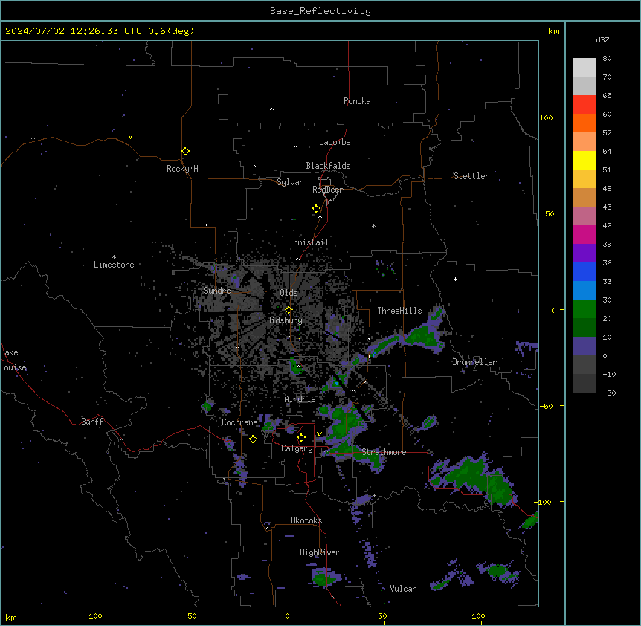Click the yellow diamond marker above RockyMH

pyautogui.click(x=186, y=152)
